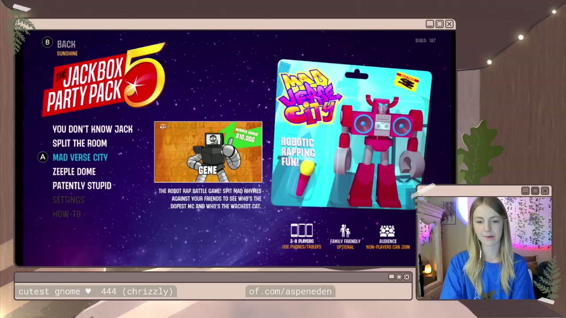Click the 'SUNSHINE' text under Back

coord(67,54)
